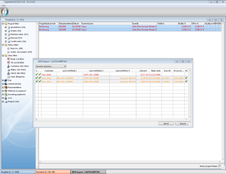The height and width of the screenshot is (174, 226).
Task: Click the User icon in the tree
Action: (6, 98)
